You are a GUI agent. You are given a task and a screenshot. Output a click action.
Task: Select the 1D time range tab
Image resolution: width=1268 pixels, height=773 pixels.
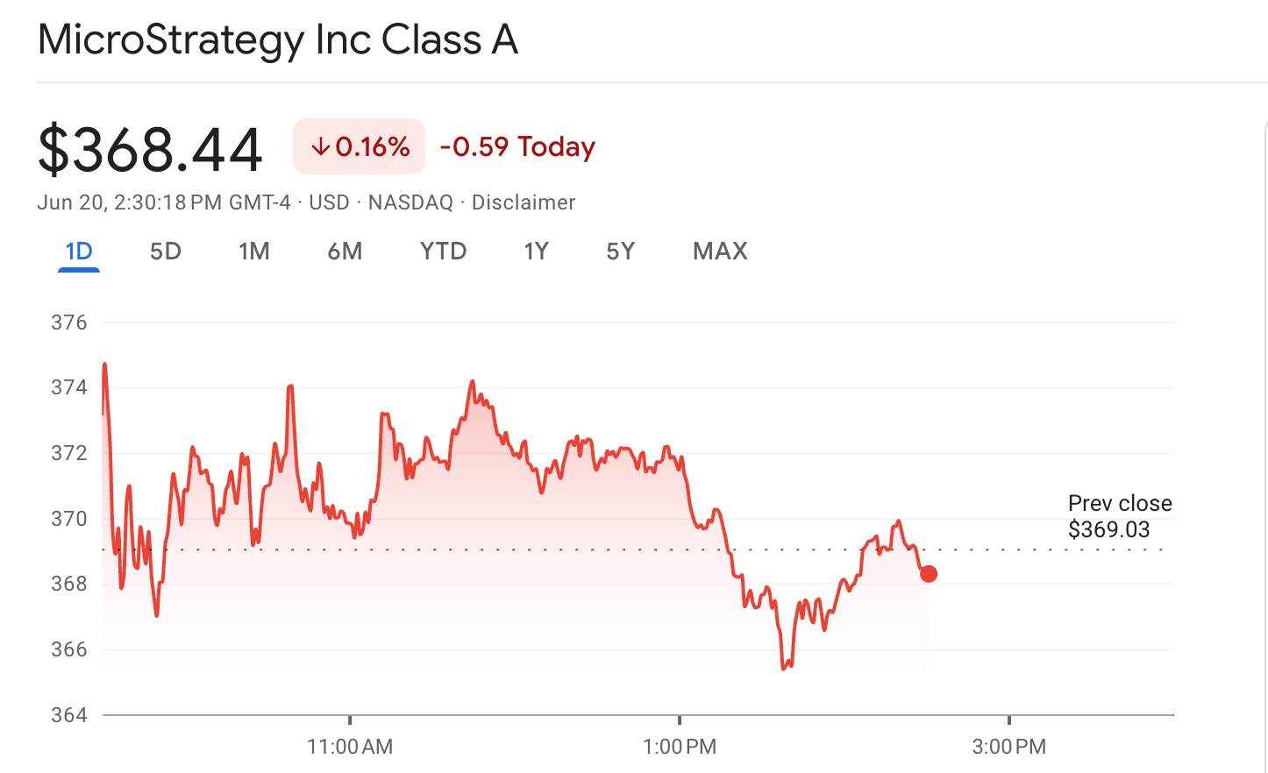point(79,252)
